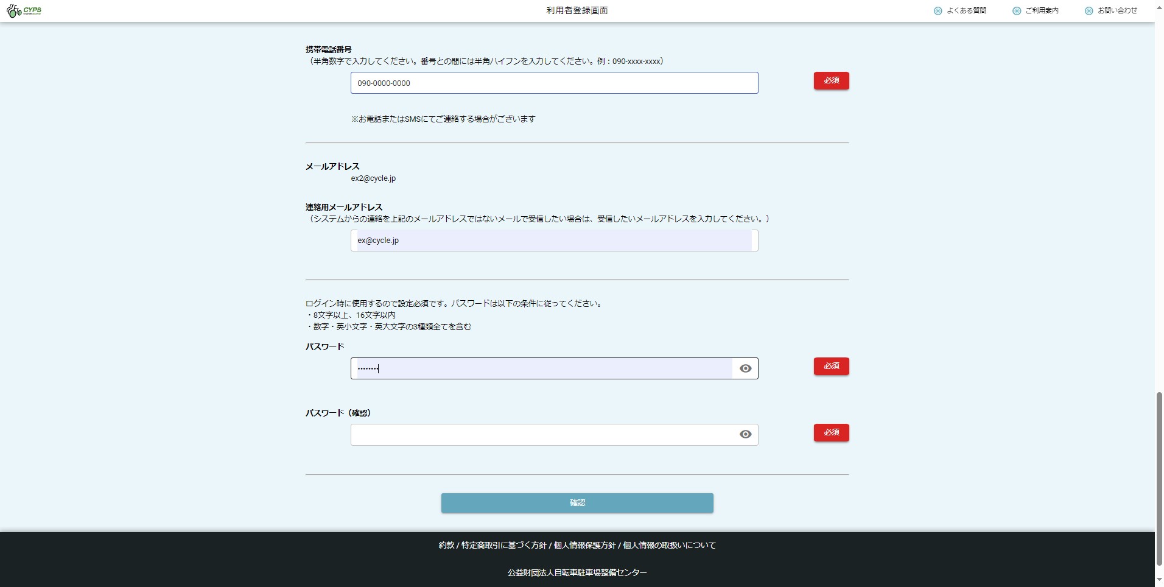Image resolution: width=1164 pixels, height=587 pixels.
Task: Click inside the パスワード input field
Action: pos(542,368)
